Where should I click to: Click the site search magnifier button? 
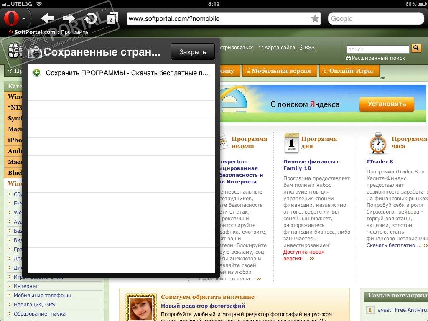point(416,48)
